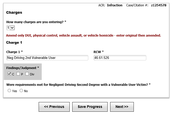
Task: Click the Save Progress button
Action: pos(90,107)
